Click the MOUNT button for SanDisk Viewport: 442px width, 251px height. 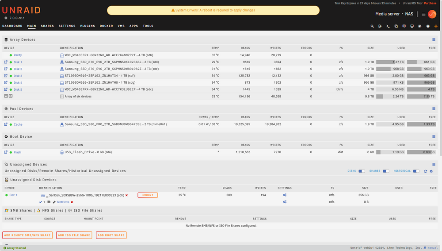[148, 195]
